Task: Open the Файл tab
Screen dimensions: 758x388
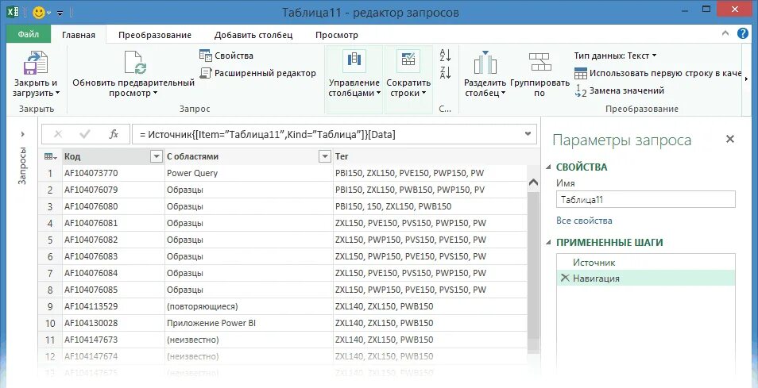Action: coord(28,34)
